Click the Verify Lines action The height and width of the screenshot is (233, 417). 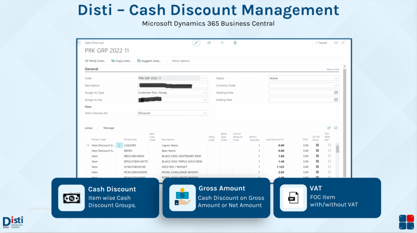(x=95, y=61)
